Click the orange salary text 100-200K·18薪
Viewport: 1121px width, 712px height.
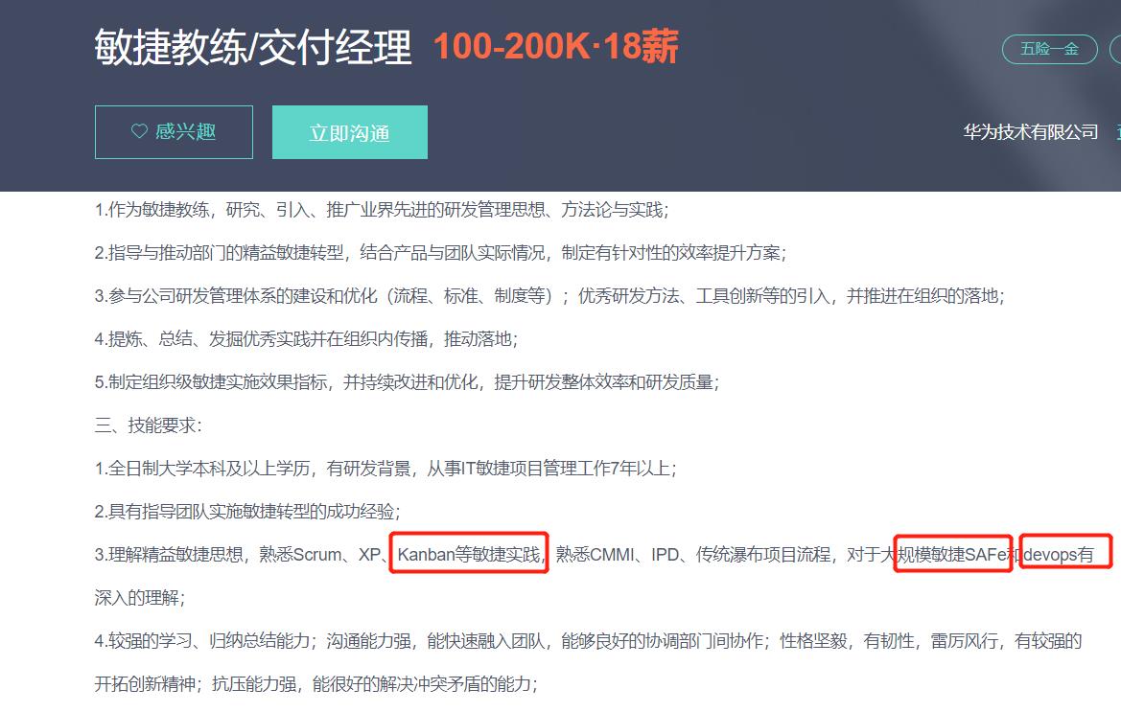pos(554,46)
